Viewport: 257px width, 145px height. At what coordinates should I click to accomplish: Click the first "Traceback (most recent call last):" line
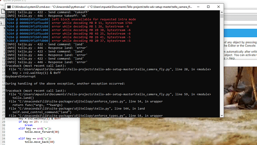[36, 66]
